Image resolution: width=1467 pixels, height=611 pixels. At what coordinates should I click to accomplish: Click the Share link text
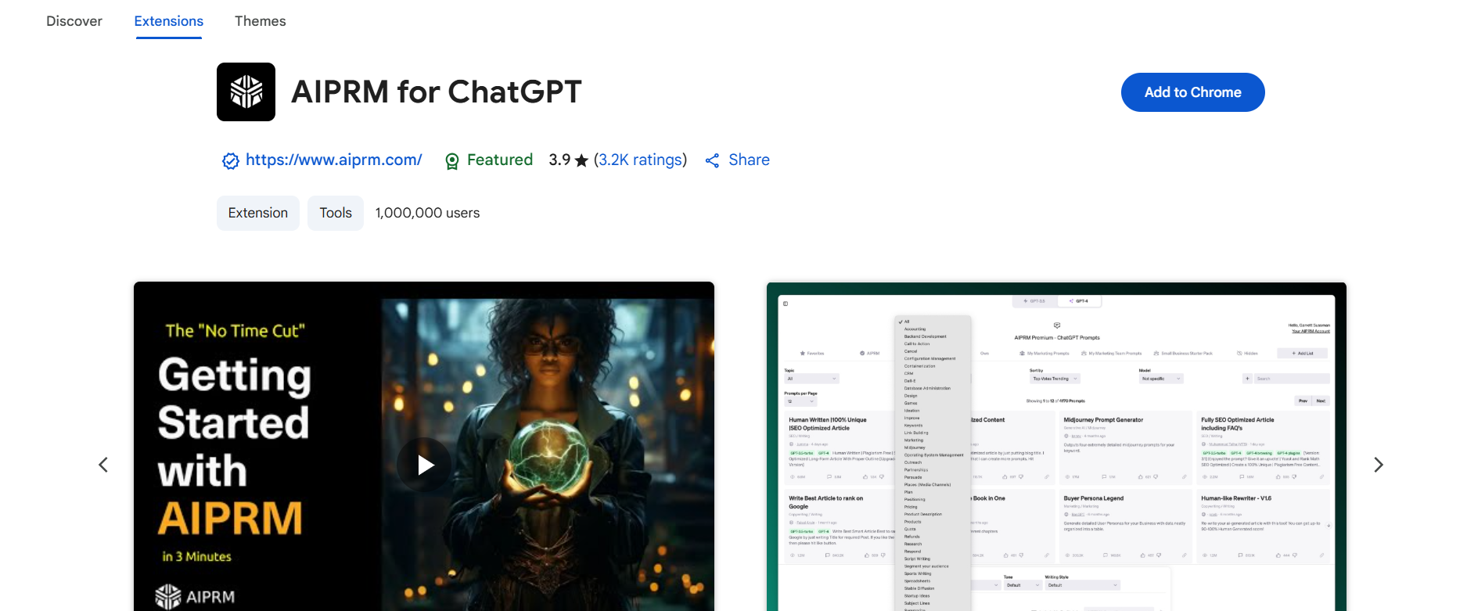pyautogui.click(x=749, y=160)
